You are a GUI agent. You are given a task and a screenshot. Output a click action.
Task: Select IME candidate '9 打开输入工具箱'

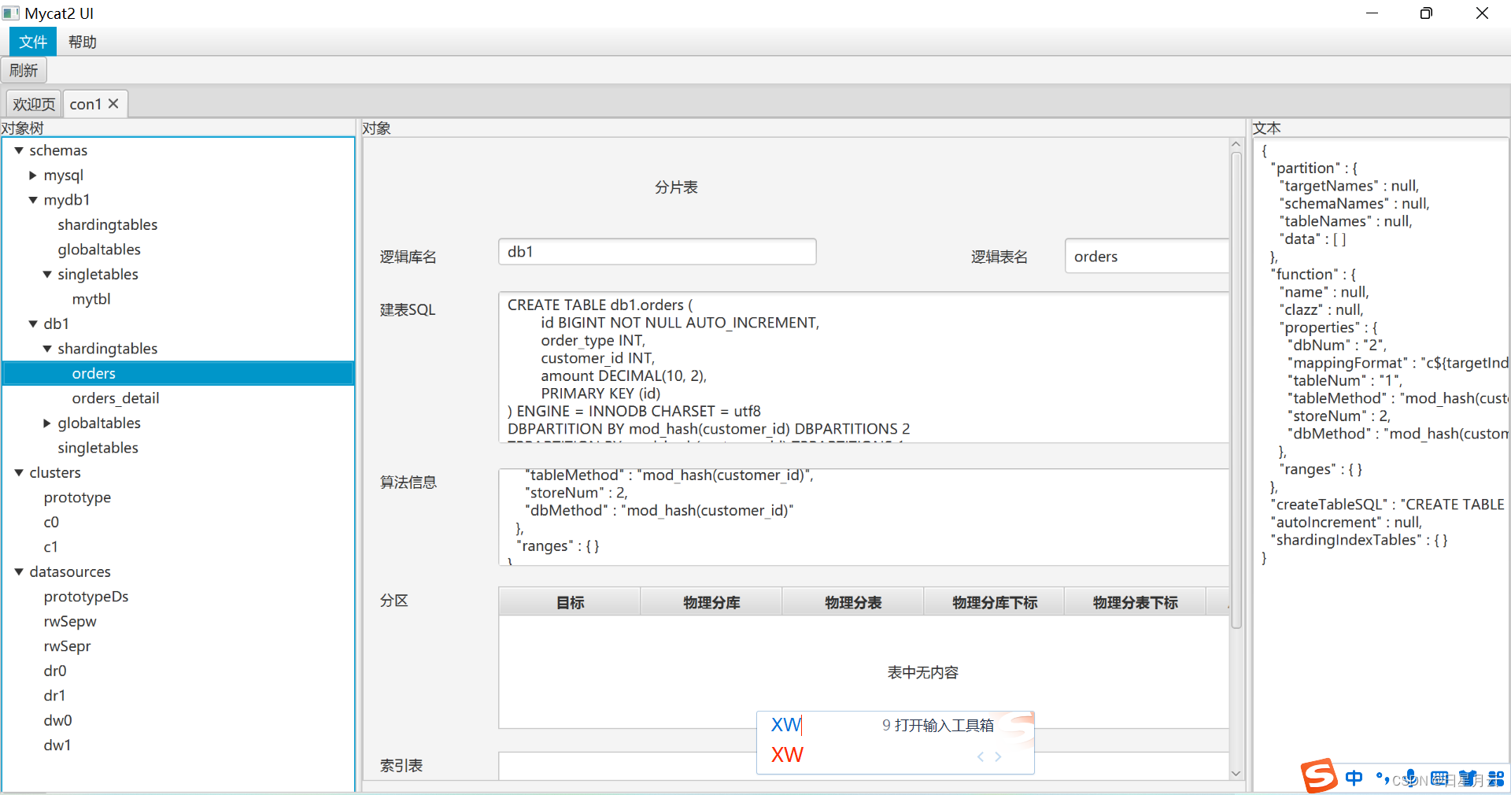[938, 725]
